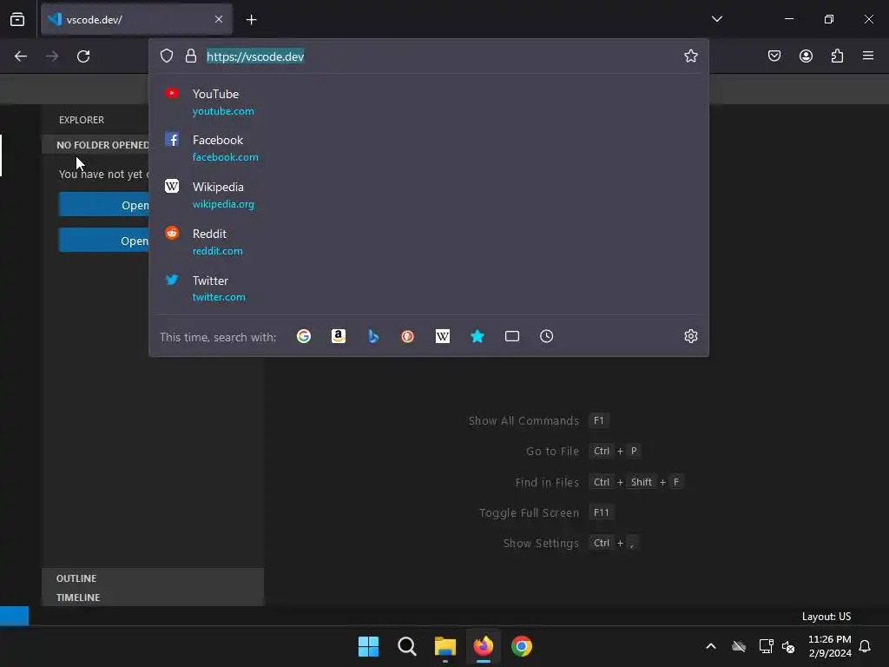Open a new tab with plus button
Image resolution: width=889 pixels, height=667 pixels.
tap(251, 20)
